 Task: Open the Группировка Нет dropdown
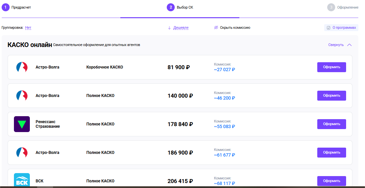pos(28,28)
